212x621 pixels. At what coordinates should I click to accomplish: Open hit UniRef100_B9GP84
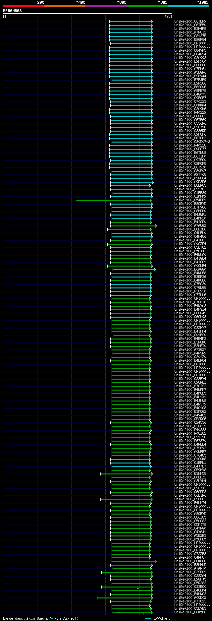click(x=190, y=40)
